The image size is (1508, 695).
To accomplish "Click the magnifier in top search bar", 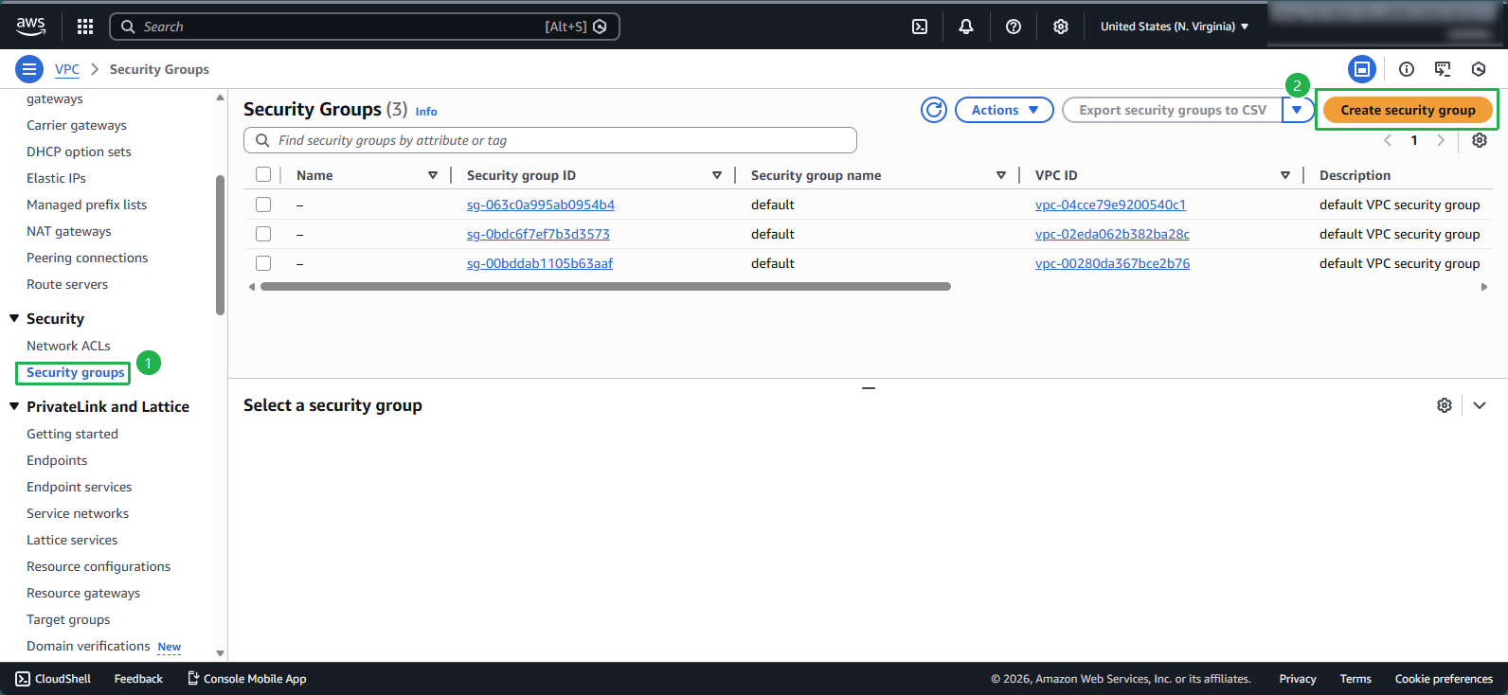I will pyautogui.click(x=128, y=27).
